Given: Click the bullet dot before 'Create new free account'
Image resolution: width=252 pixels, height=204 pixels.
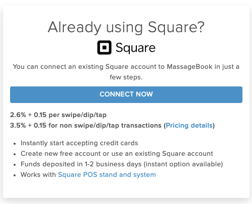Looking at the screenshot, I should point(15,154).
